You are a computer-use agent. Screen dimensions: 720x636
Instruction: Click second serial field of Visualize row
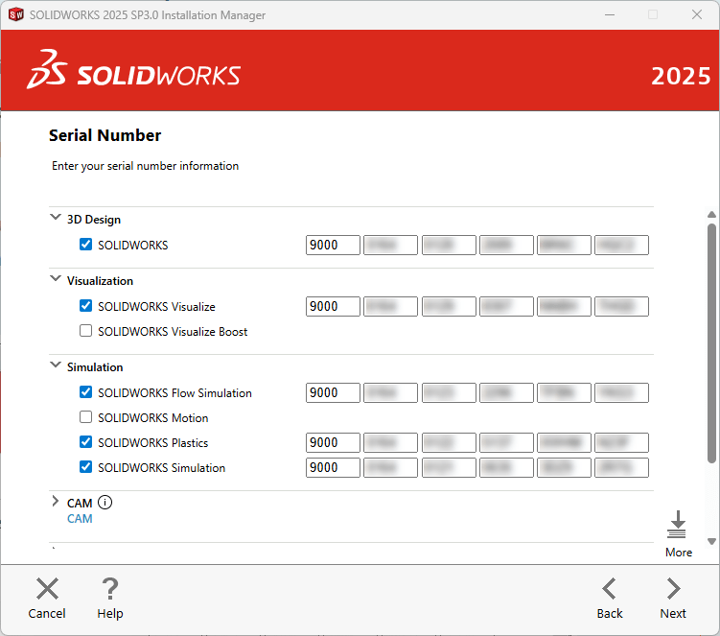coord(391,307)
